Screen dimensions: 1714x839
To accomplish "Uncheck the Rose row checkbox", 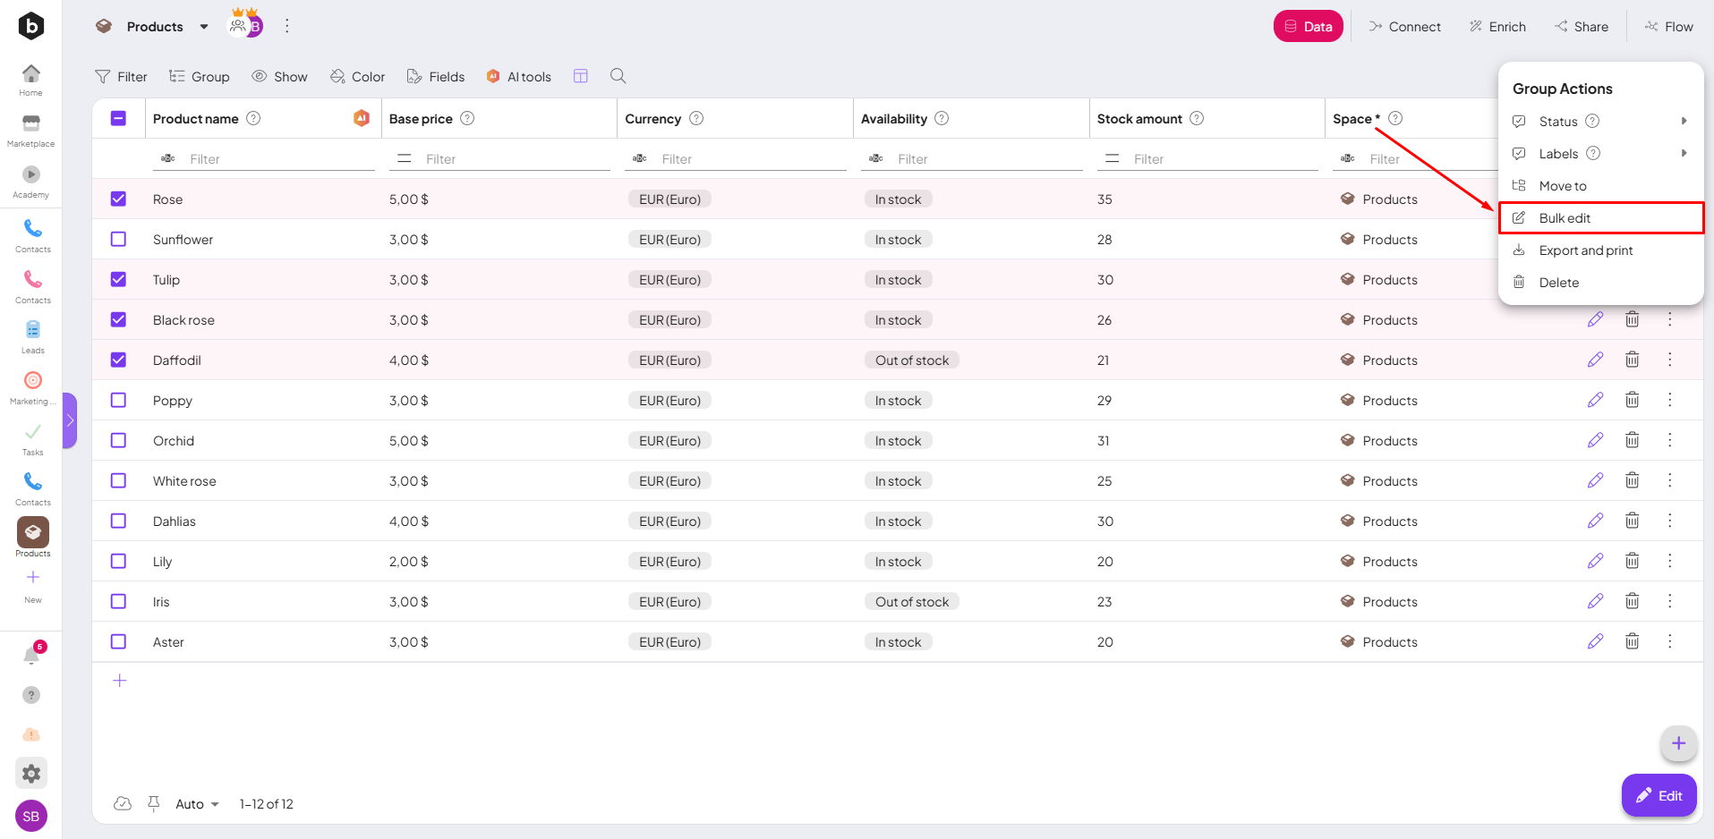I will click(118, 199).
